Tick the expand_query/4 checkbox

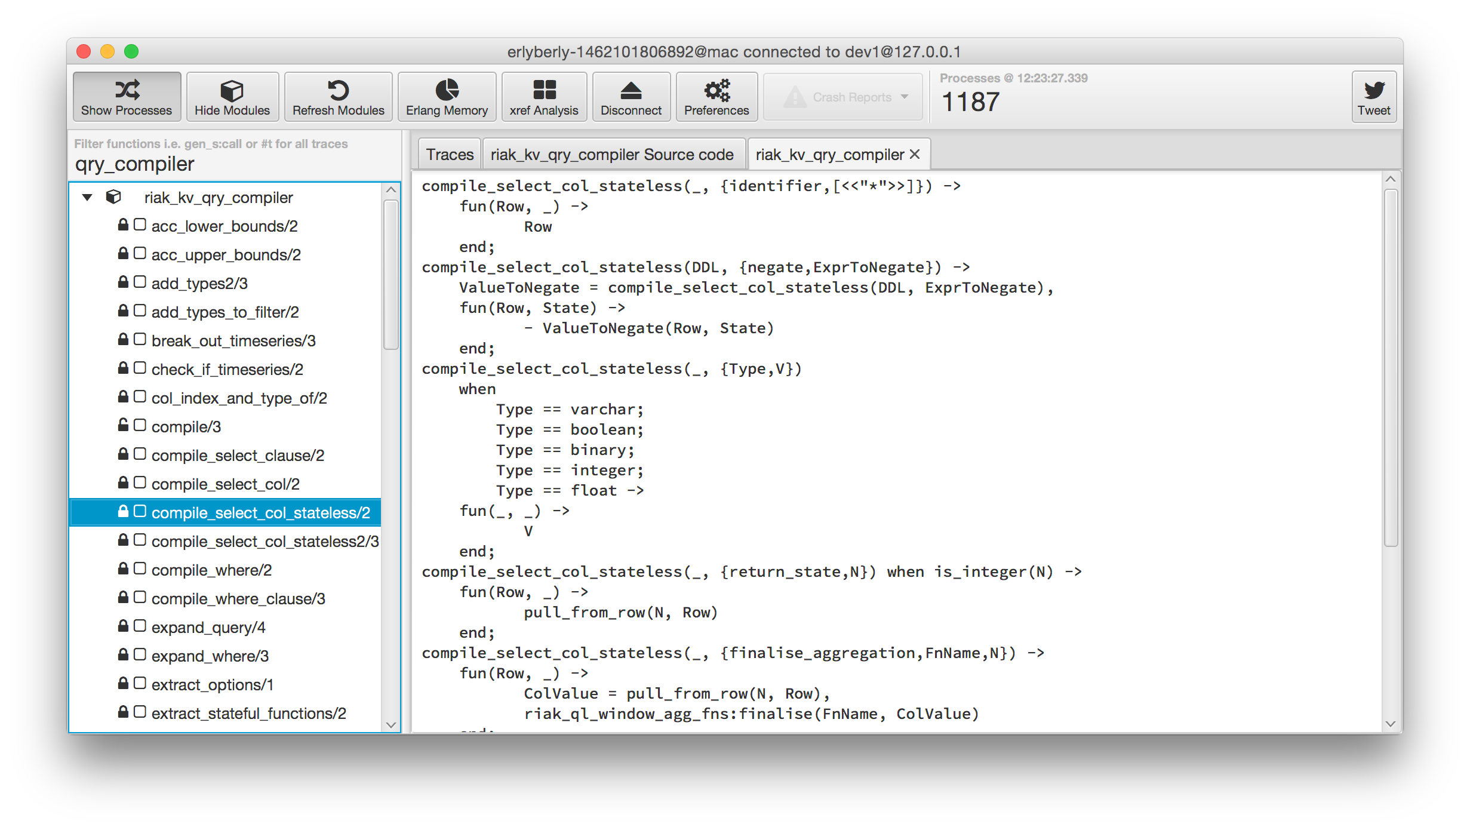140,626
